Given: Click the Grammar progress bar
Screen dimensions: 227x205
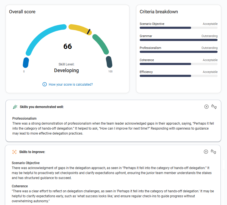Looking at the screenshot, I should (x=178, y=40).
